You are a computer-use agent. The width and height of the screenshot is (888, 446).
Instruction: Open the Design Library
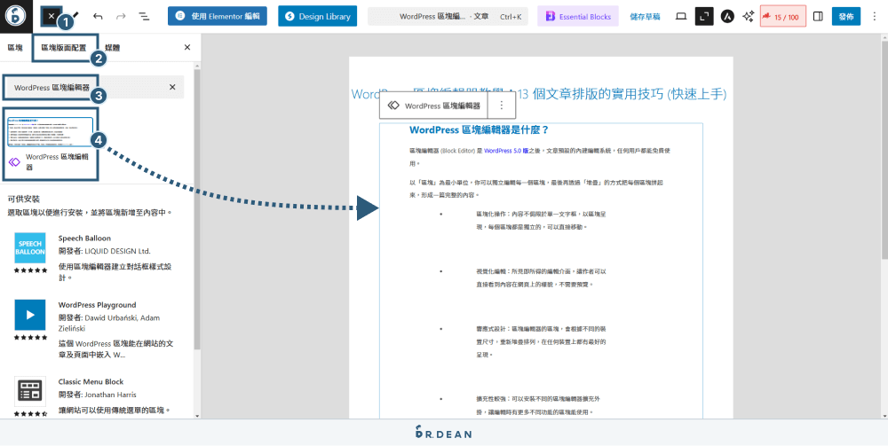pyautogui.click(x=317, y=16)
